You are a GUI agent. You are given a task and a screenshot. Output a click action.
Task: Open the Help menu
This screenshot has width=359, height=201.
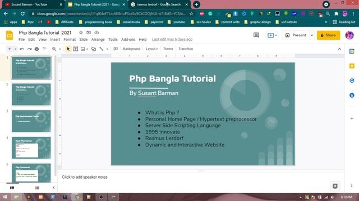tap(142, 40)
